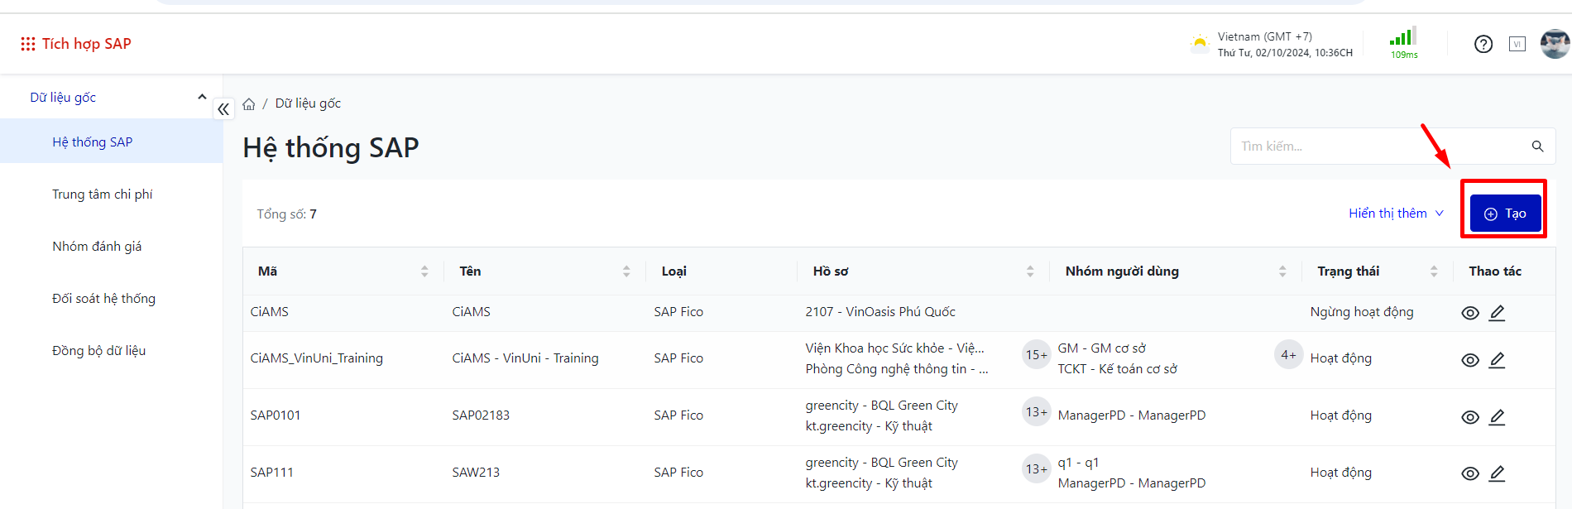Click the language switch icon
The image size is (1572, 509).
(x=1517, y=44)
